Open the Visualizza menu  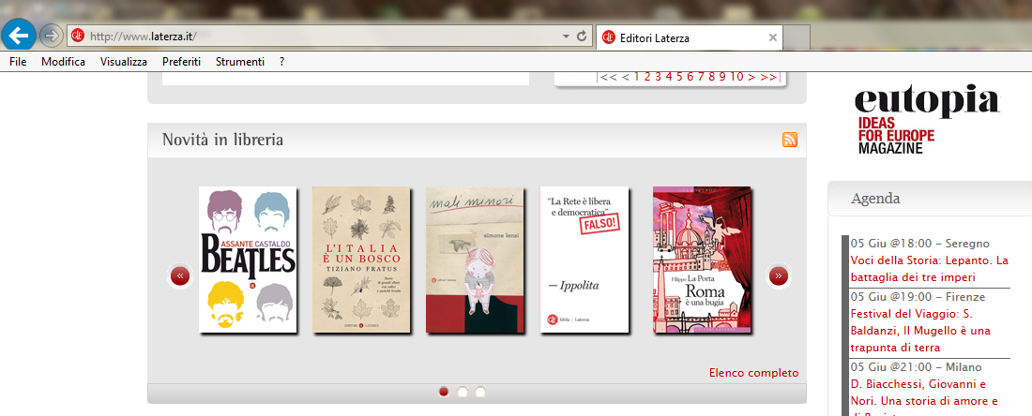pos(124,62)
